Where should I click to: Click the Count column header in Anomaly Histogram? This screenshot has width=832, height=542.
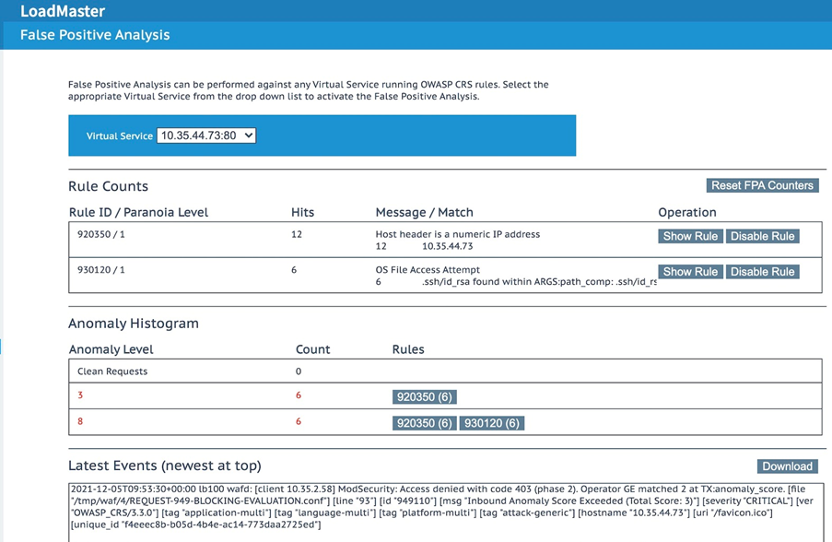pyautogui.click(x=312, y=349)
